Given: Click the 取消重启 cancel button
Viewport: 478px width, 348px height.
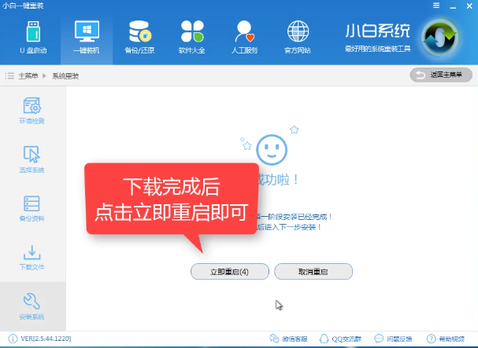Looking at the screenshot, I should coord(313,271).
